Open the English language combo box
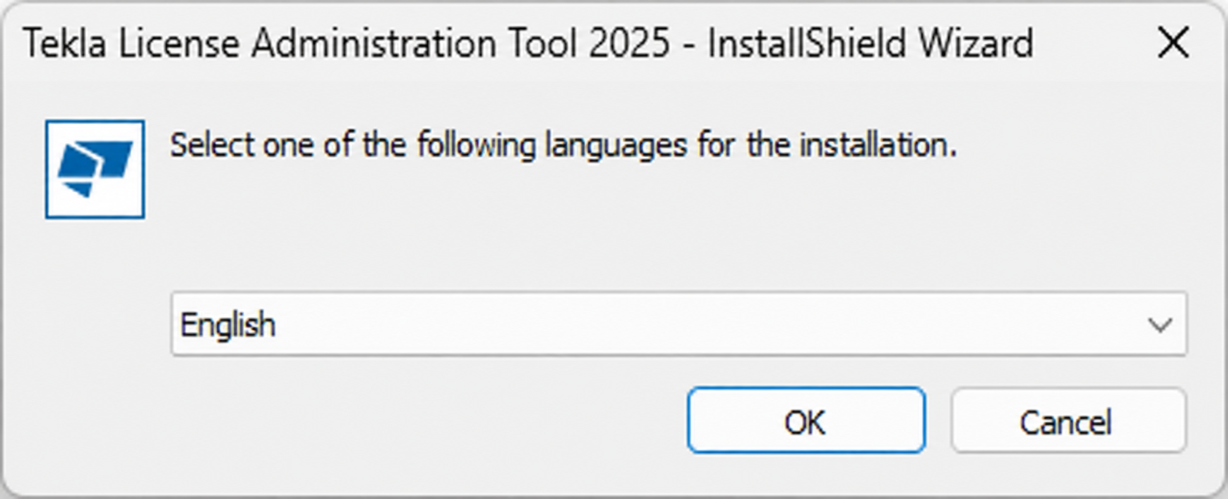 point(679,324)
